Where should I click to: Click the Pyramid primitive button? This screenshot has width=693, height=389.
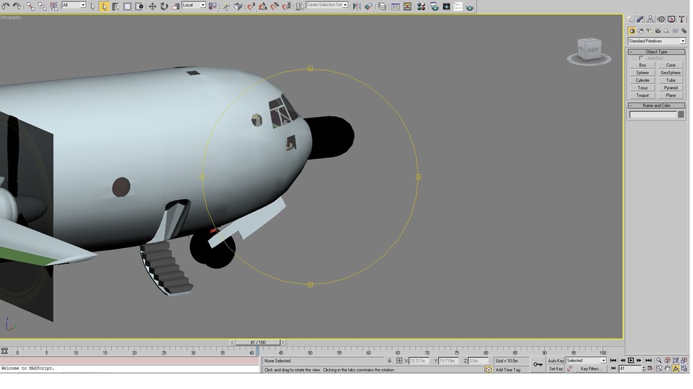[671, 88]
